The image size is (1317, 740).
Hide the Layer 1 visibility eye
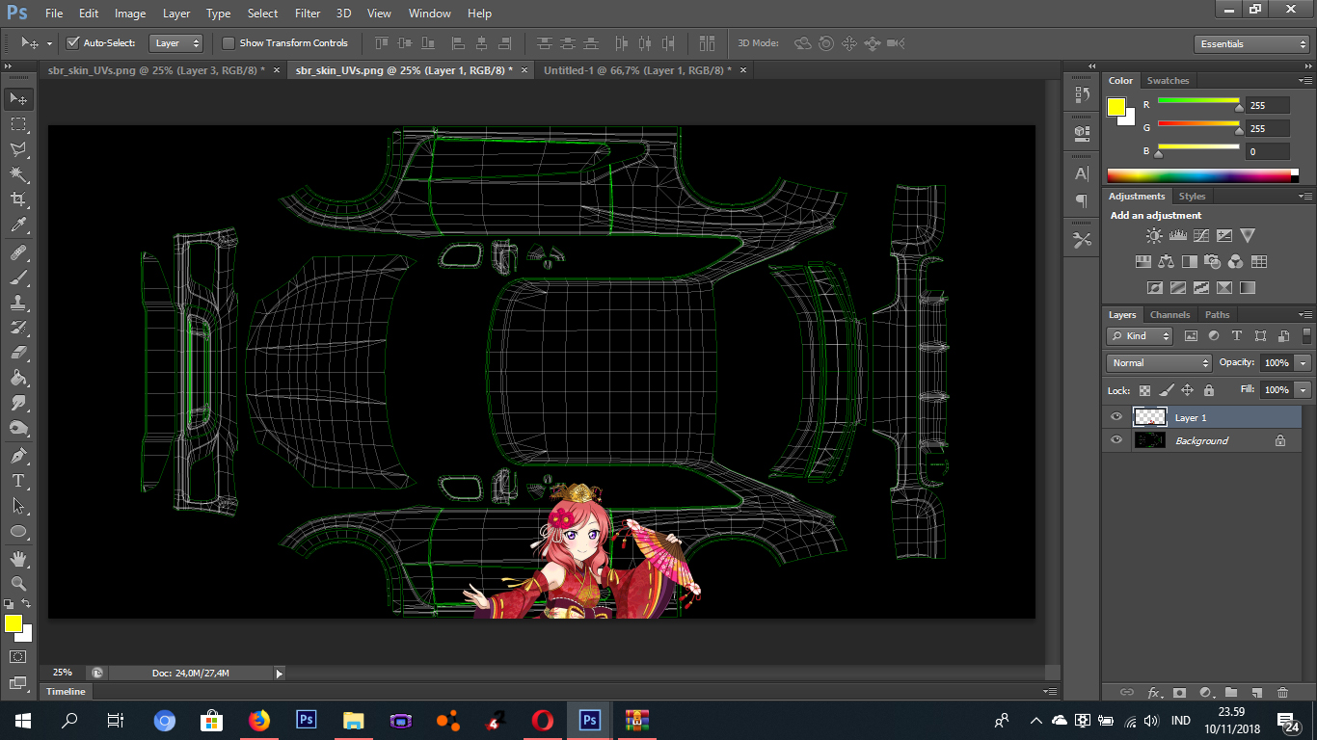1116,417
